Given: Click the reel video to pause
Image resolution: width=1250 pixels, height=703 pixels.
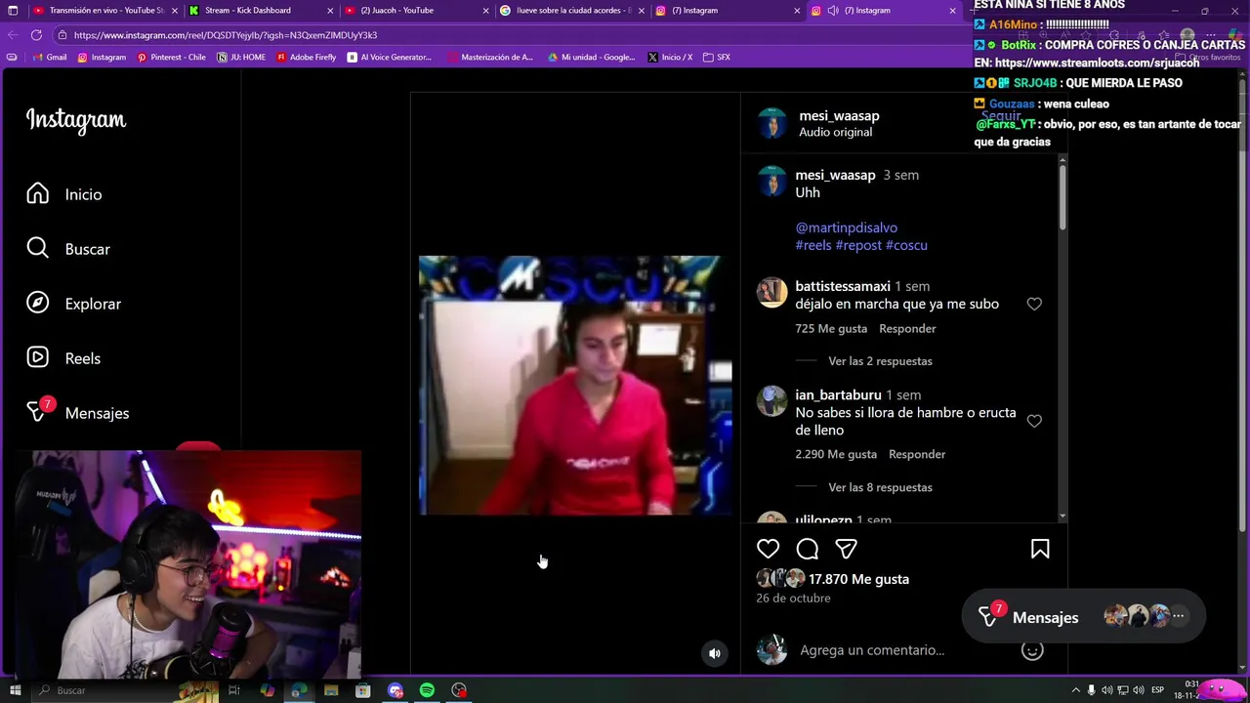Looking at the screenshot, I should coord(574,385).
